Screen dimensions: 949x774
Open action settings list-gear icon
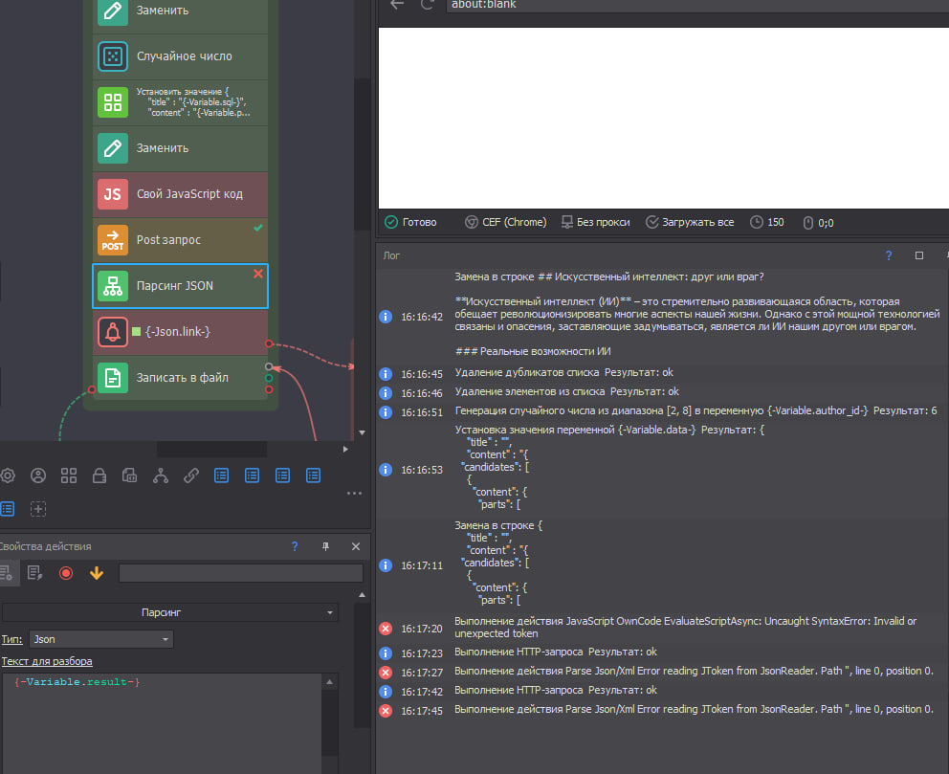(x=8, y=573)
